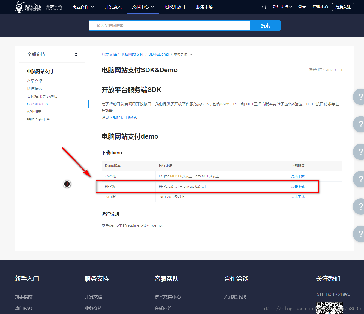
Task: Click the SDK&Demo breadcrumb
Action: (x=159, y=54)
